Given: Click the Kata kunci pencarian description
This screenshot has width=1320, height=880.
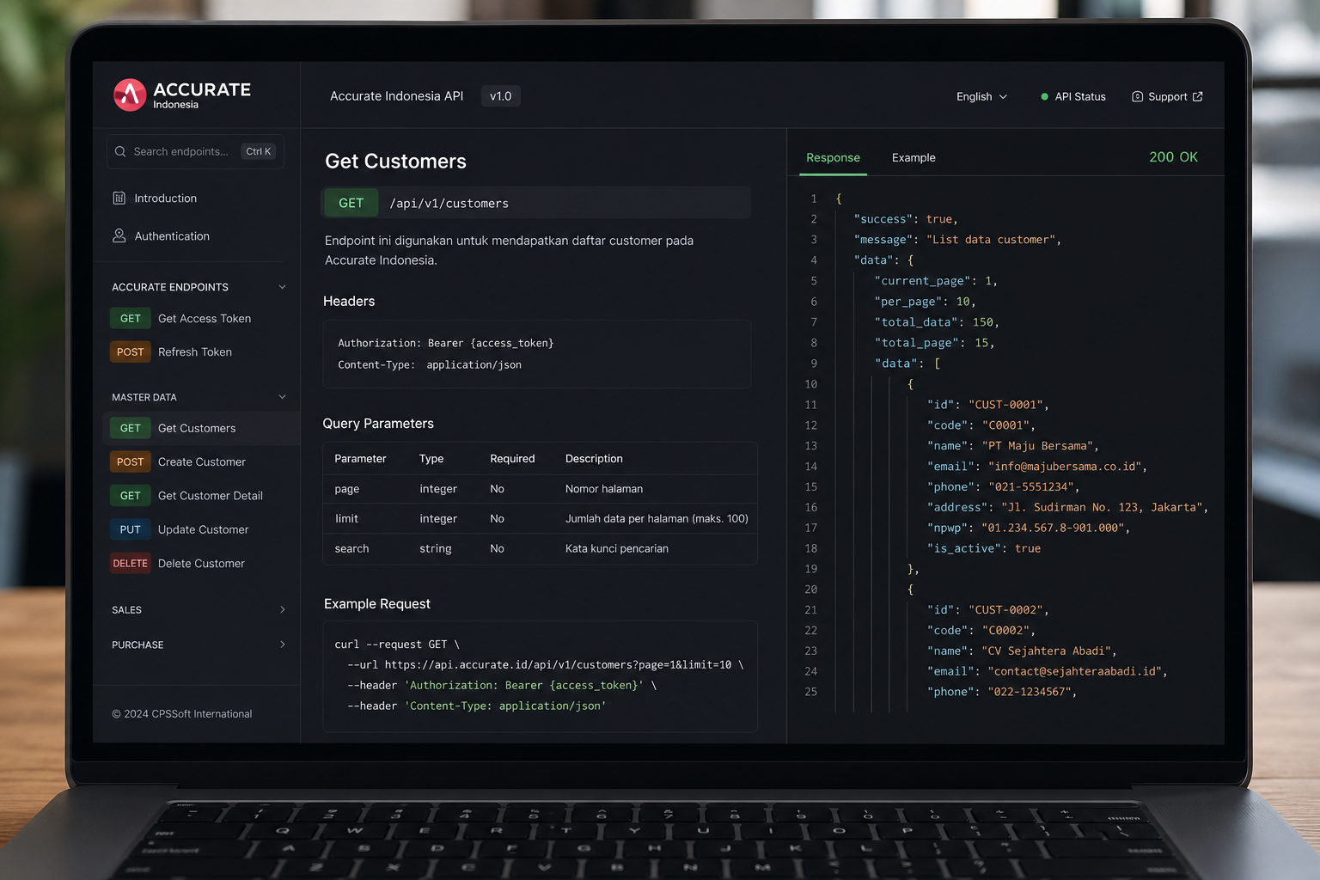Looking at the screenshot, I should (x=617, y=549).
